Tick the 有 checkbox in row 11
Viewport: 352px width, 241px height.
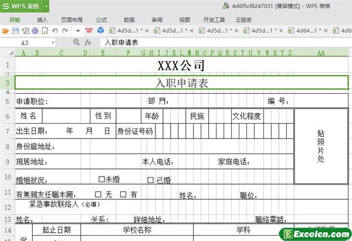123,194
